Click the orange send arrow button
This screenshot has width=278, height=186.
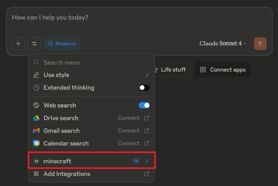[260, 43]
